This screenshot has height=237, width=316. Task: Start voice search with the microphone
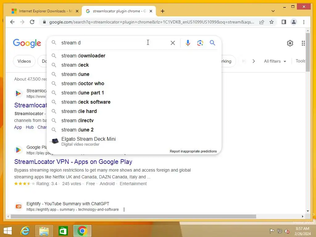[188, 43]
